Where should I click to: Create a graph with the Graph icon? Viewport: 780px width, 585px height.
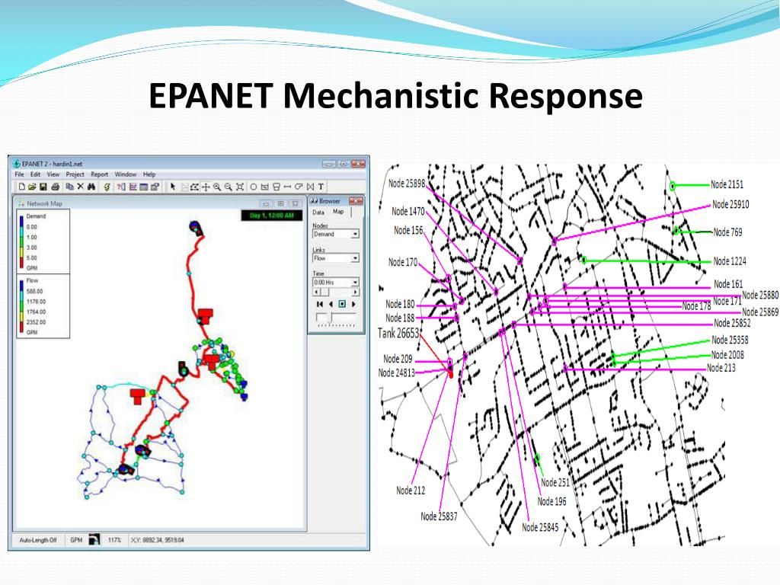133,187
